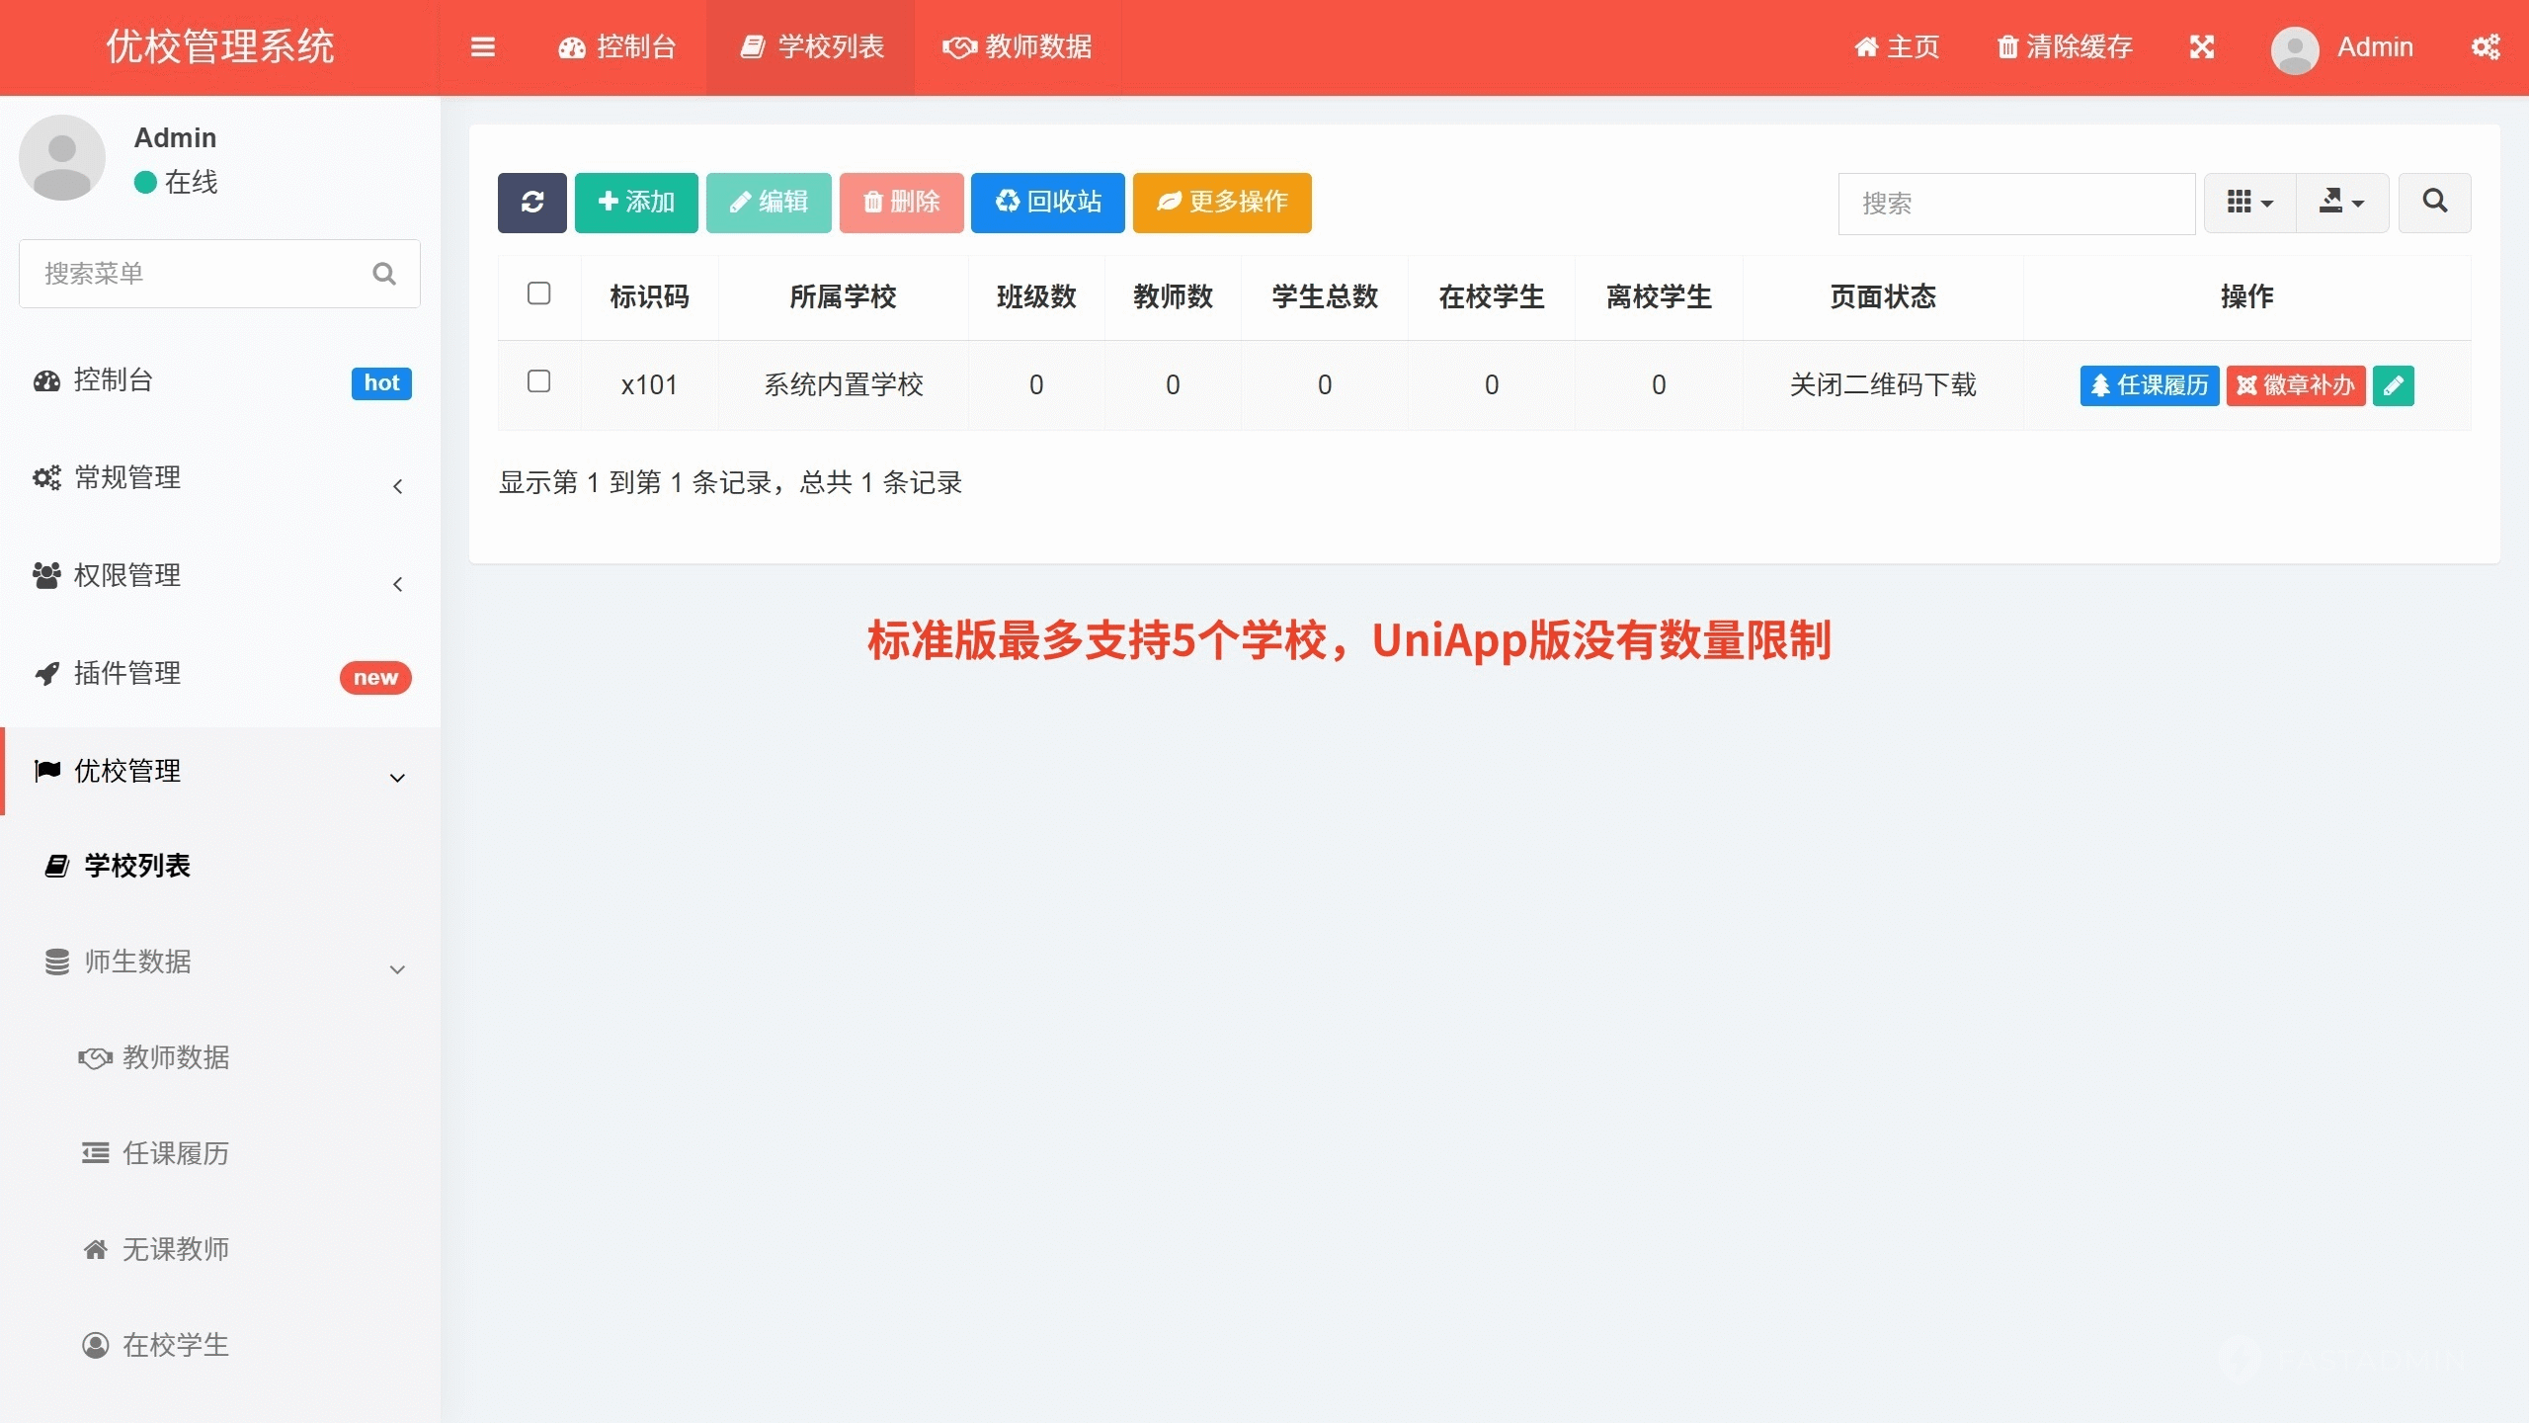Click the 在校学生 column header

coord(1492,297)
